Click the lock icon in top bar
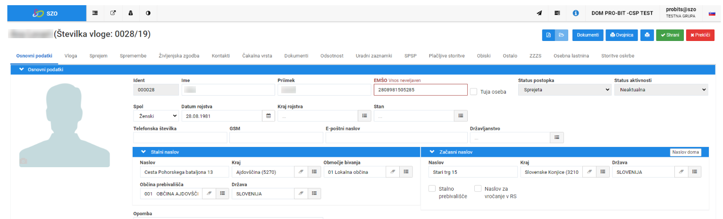This screenshot has height=219, width=723. 131,13
